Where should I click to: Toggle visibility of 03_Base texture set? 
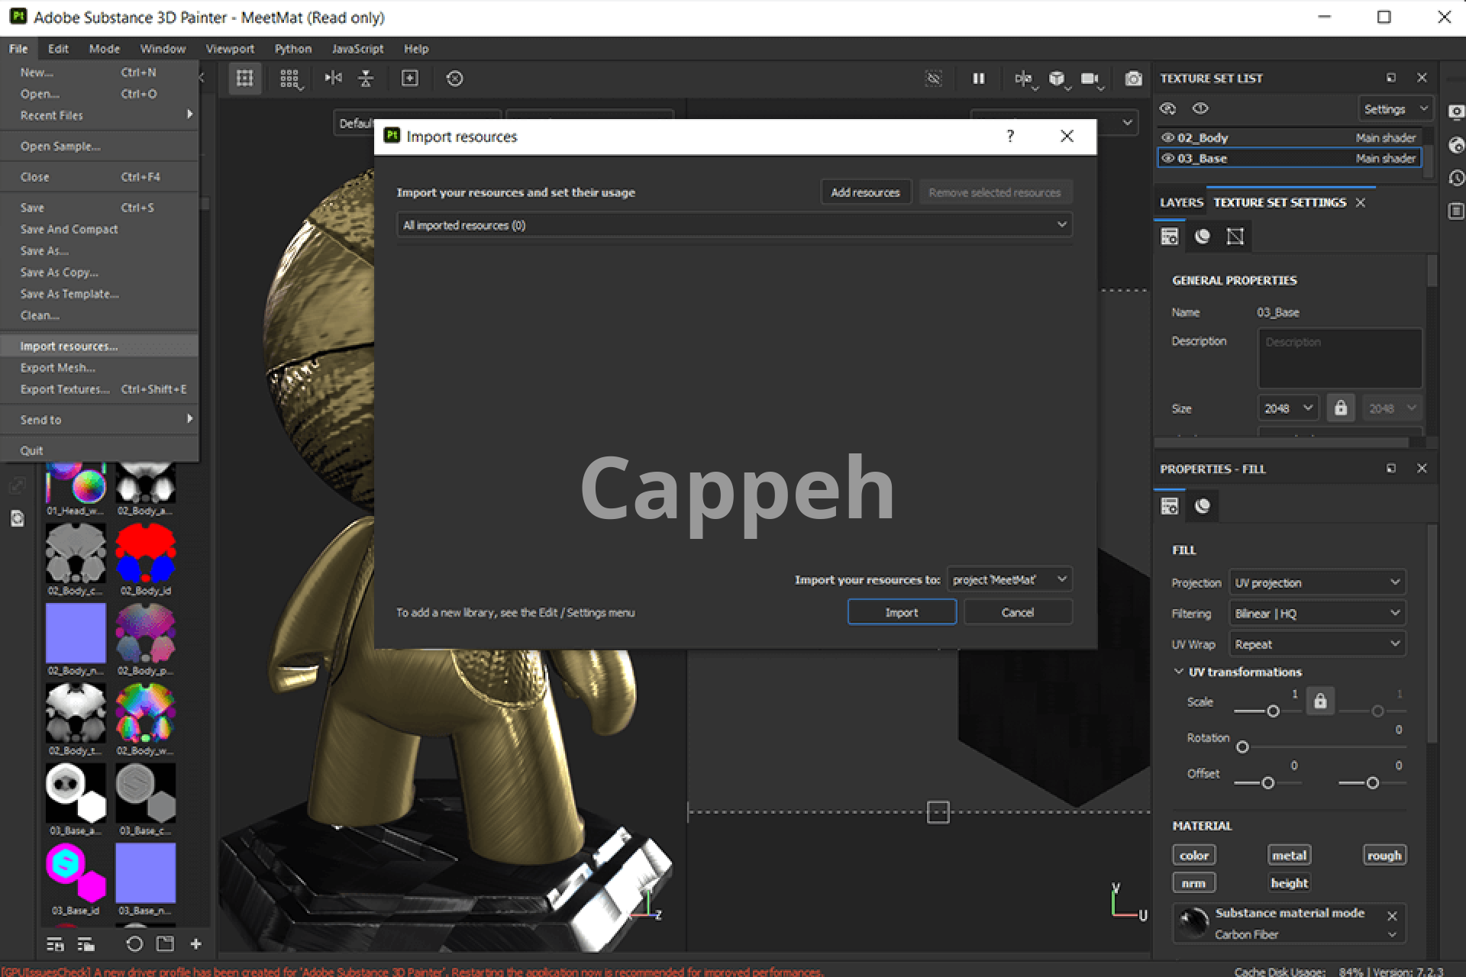1167,158
